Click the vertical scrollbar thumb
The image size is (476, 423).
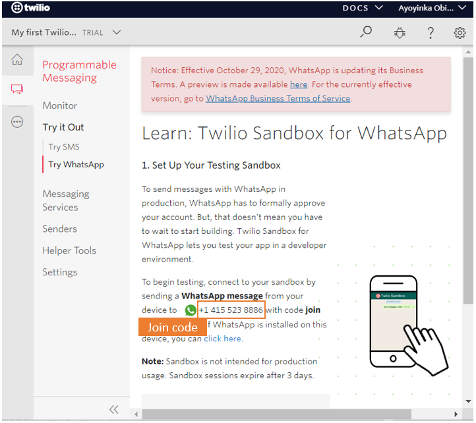click(x=468, y=181)
